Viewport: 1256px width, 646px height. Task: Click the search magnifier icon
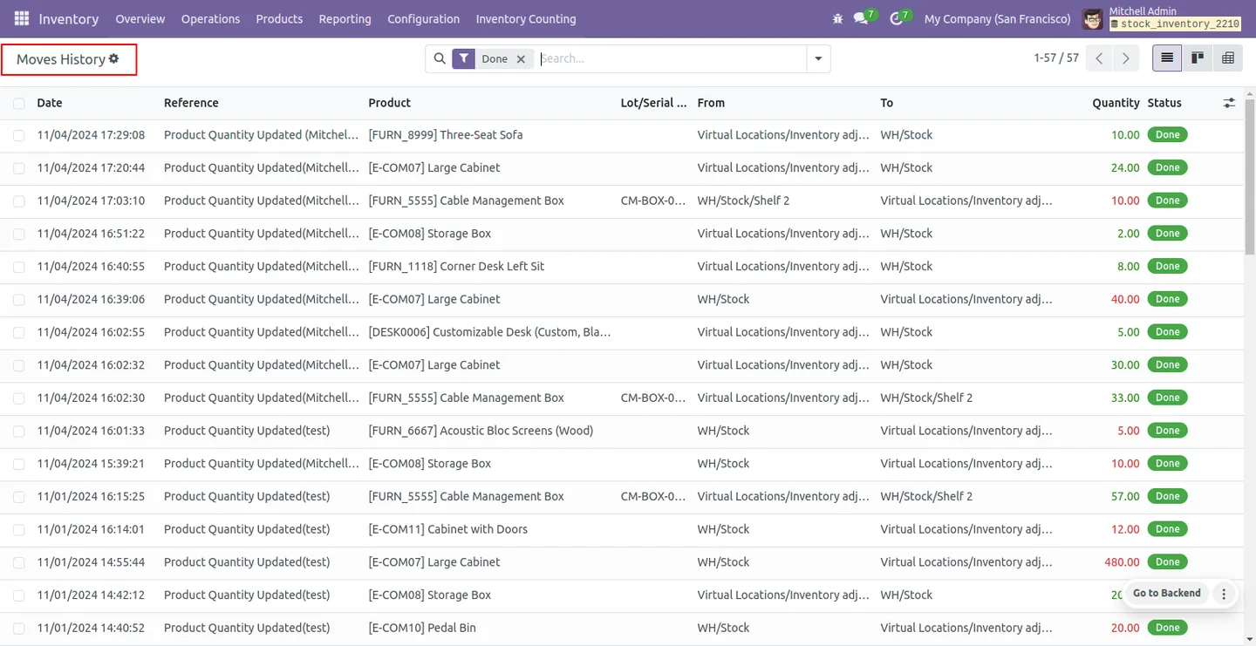(x=440, y=58)
